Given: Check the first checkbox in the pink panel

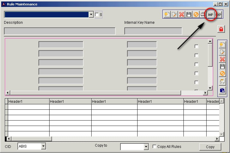Looking at the screenshot, I should 196,46.
